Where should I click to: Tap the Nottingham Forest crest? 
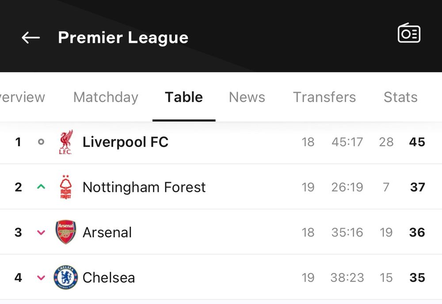(66, 187)
